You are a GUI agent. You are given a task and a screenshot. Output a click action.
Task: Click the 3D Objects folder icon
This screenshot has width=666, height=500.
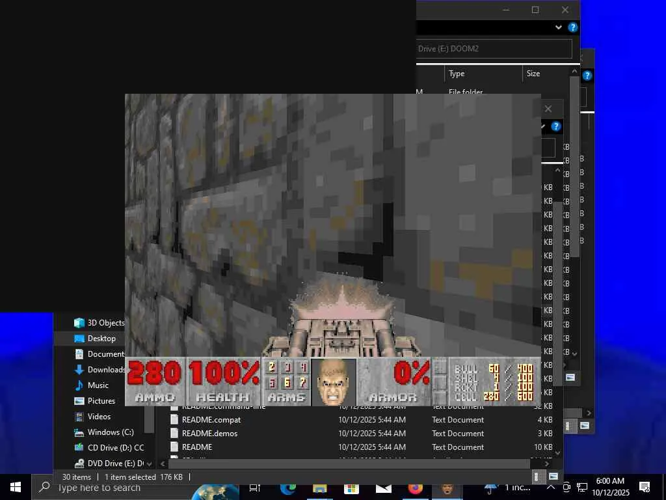[79, 323]
